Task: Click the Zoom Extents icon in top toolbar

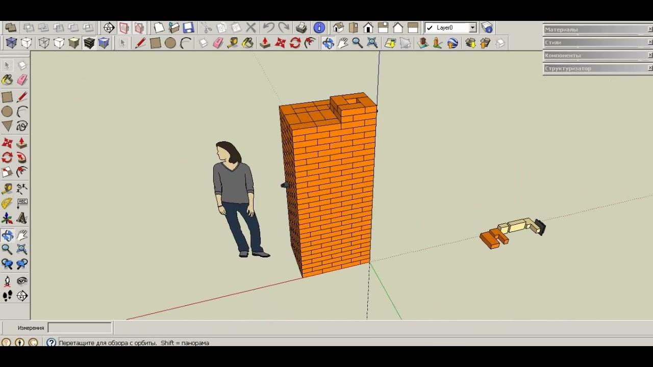Action: tap(372, 43)
